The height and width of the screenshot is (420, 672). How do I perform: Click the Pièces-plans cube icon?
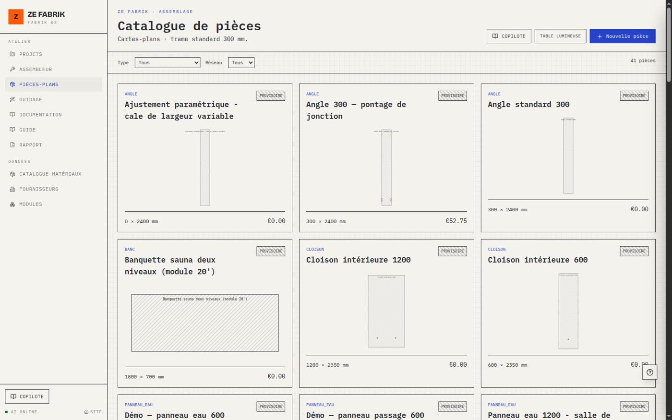point(12,84)
